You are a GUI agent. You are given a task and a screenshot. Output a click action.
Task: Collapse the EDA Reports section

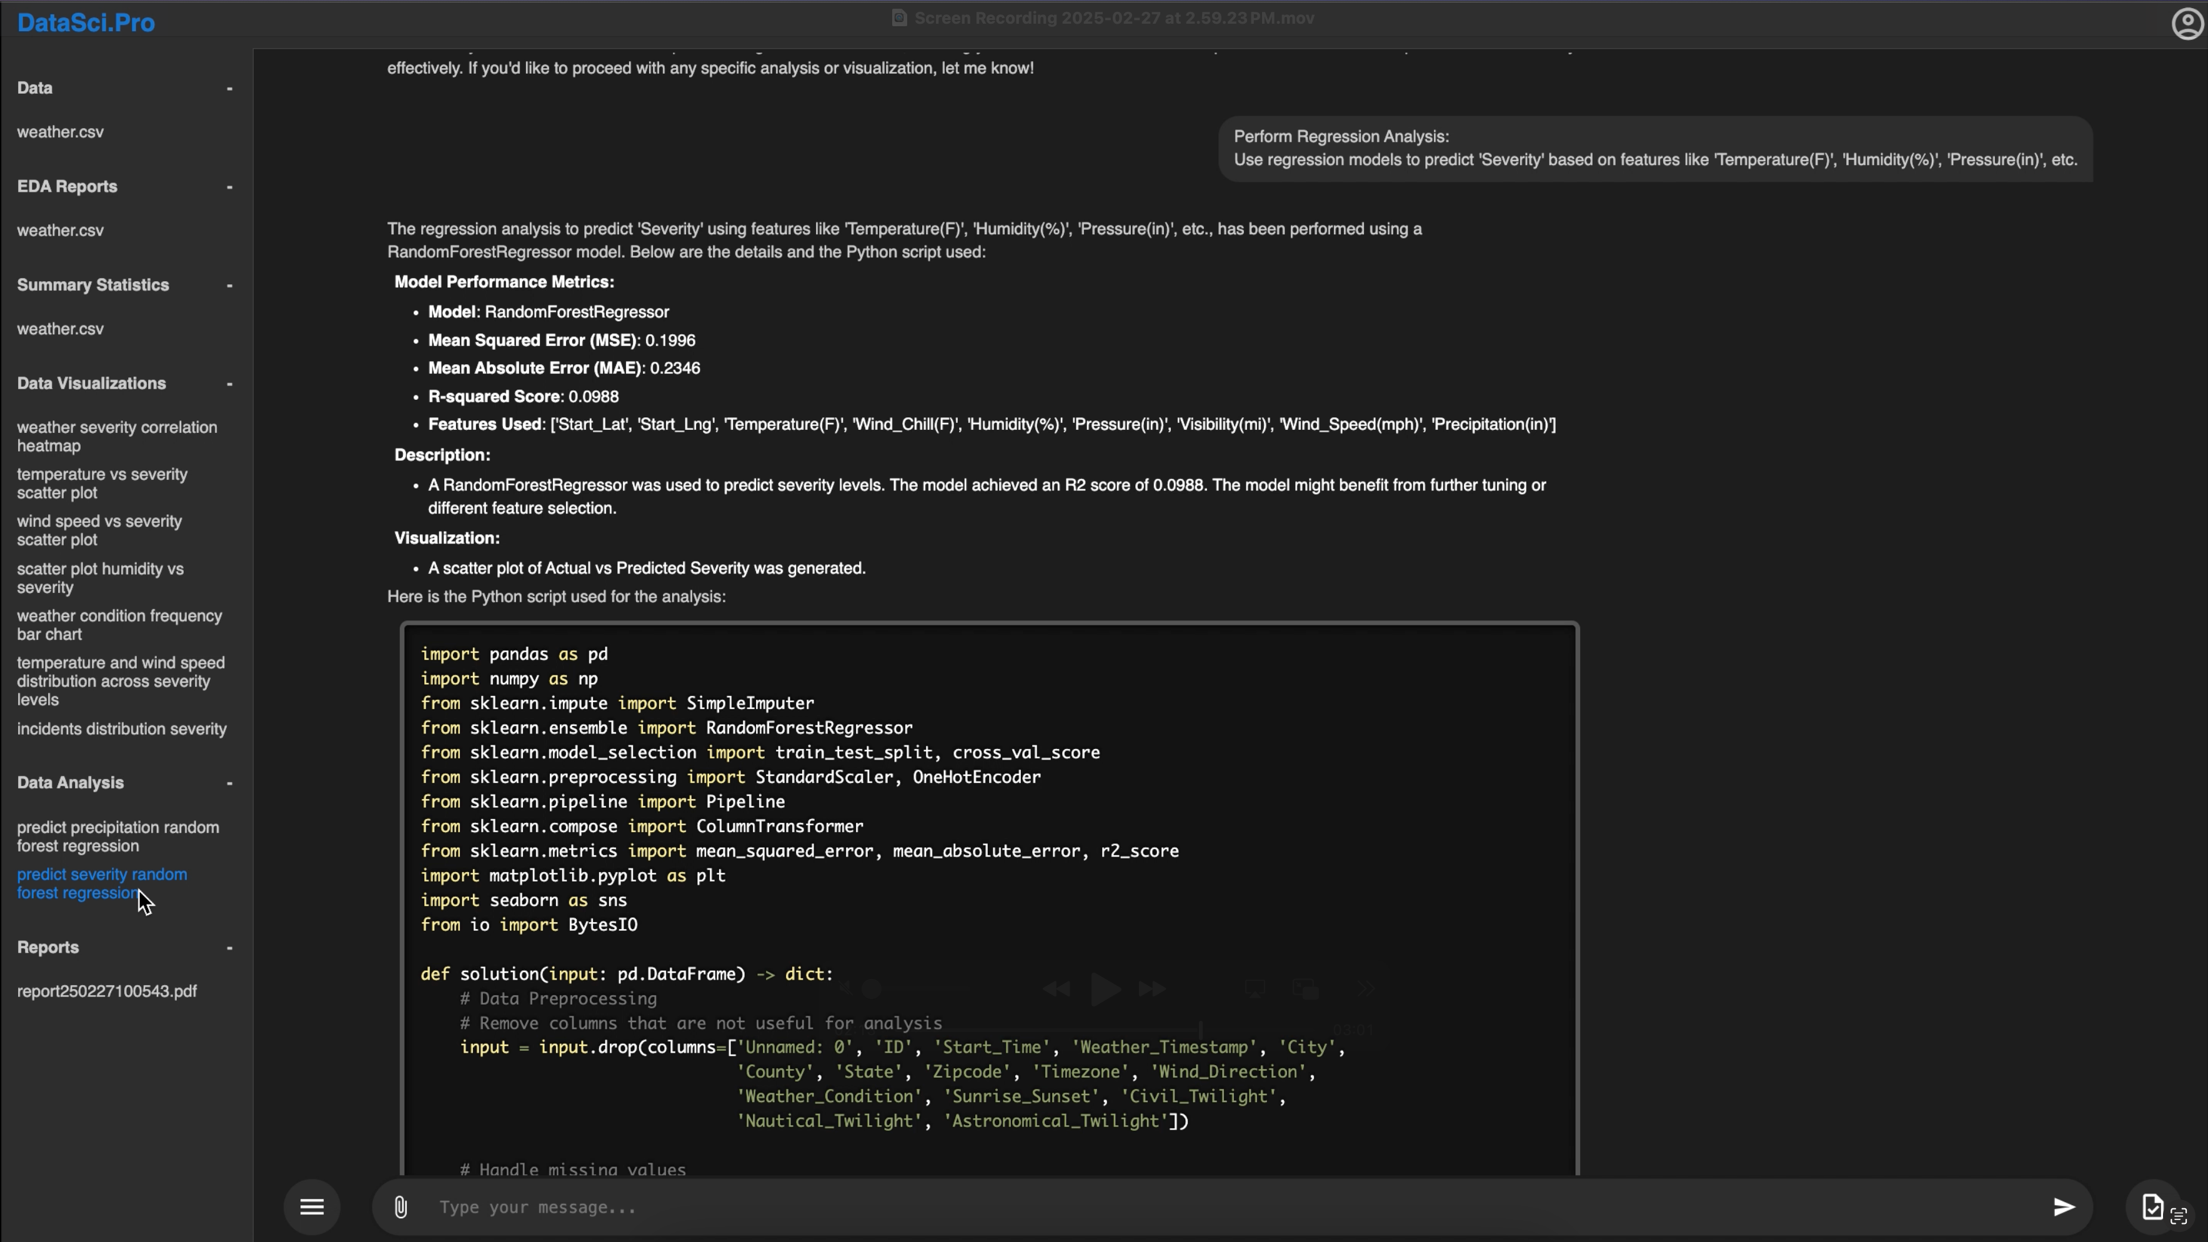(229, 187)
